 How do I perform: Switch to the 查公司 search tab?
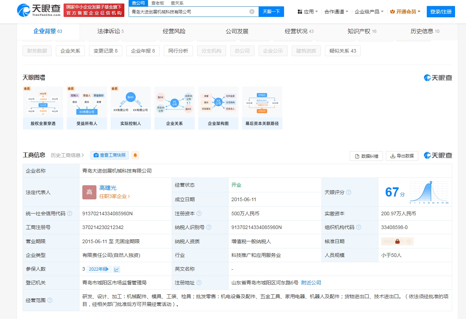point(138,3)
